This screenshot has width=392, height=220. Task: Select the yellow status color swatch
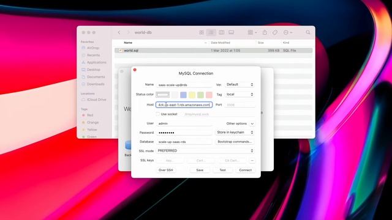point(192,95)
